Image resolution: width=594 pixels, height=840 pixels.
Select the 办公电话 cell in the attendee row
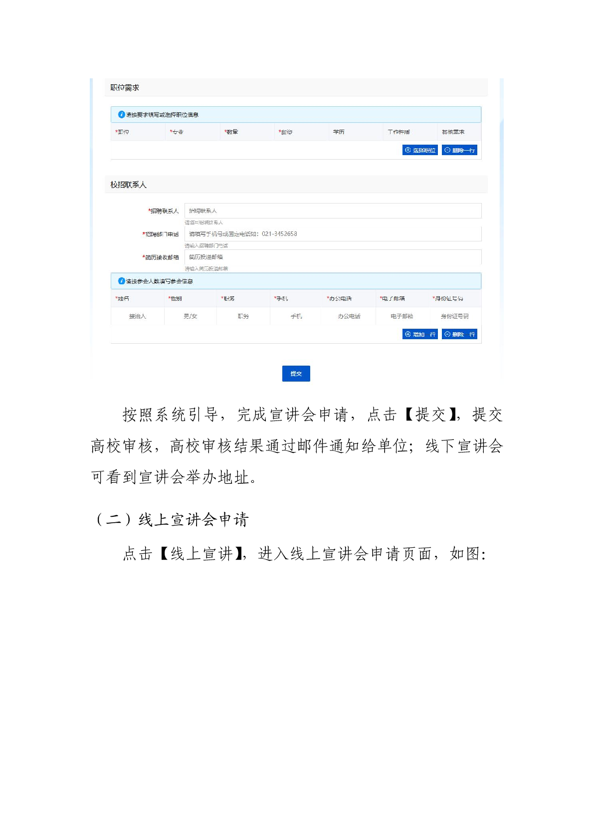click(349, 316)
